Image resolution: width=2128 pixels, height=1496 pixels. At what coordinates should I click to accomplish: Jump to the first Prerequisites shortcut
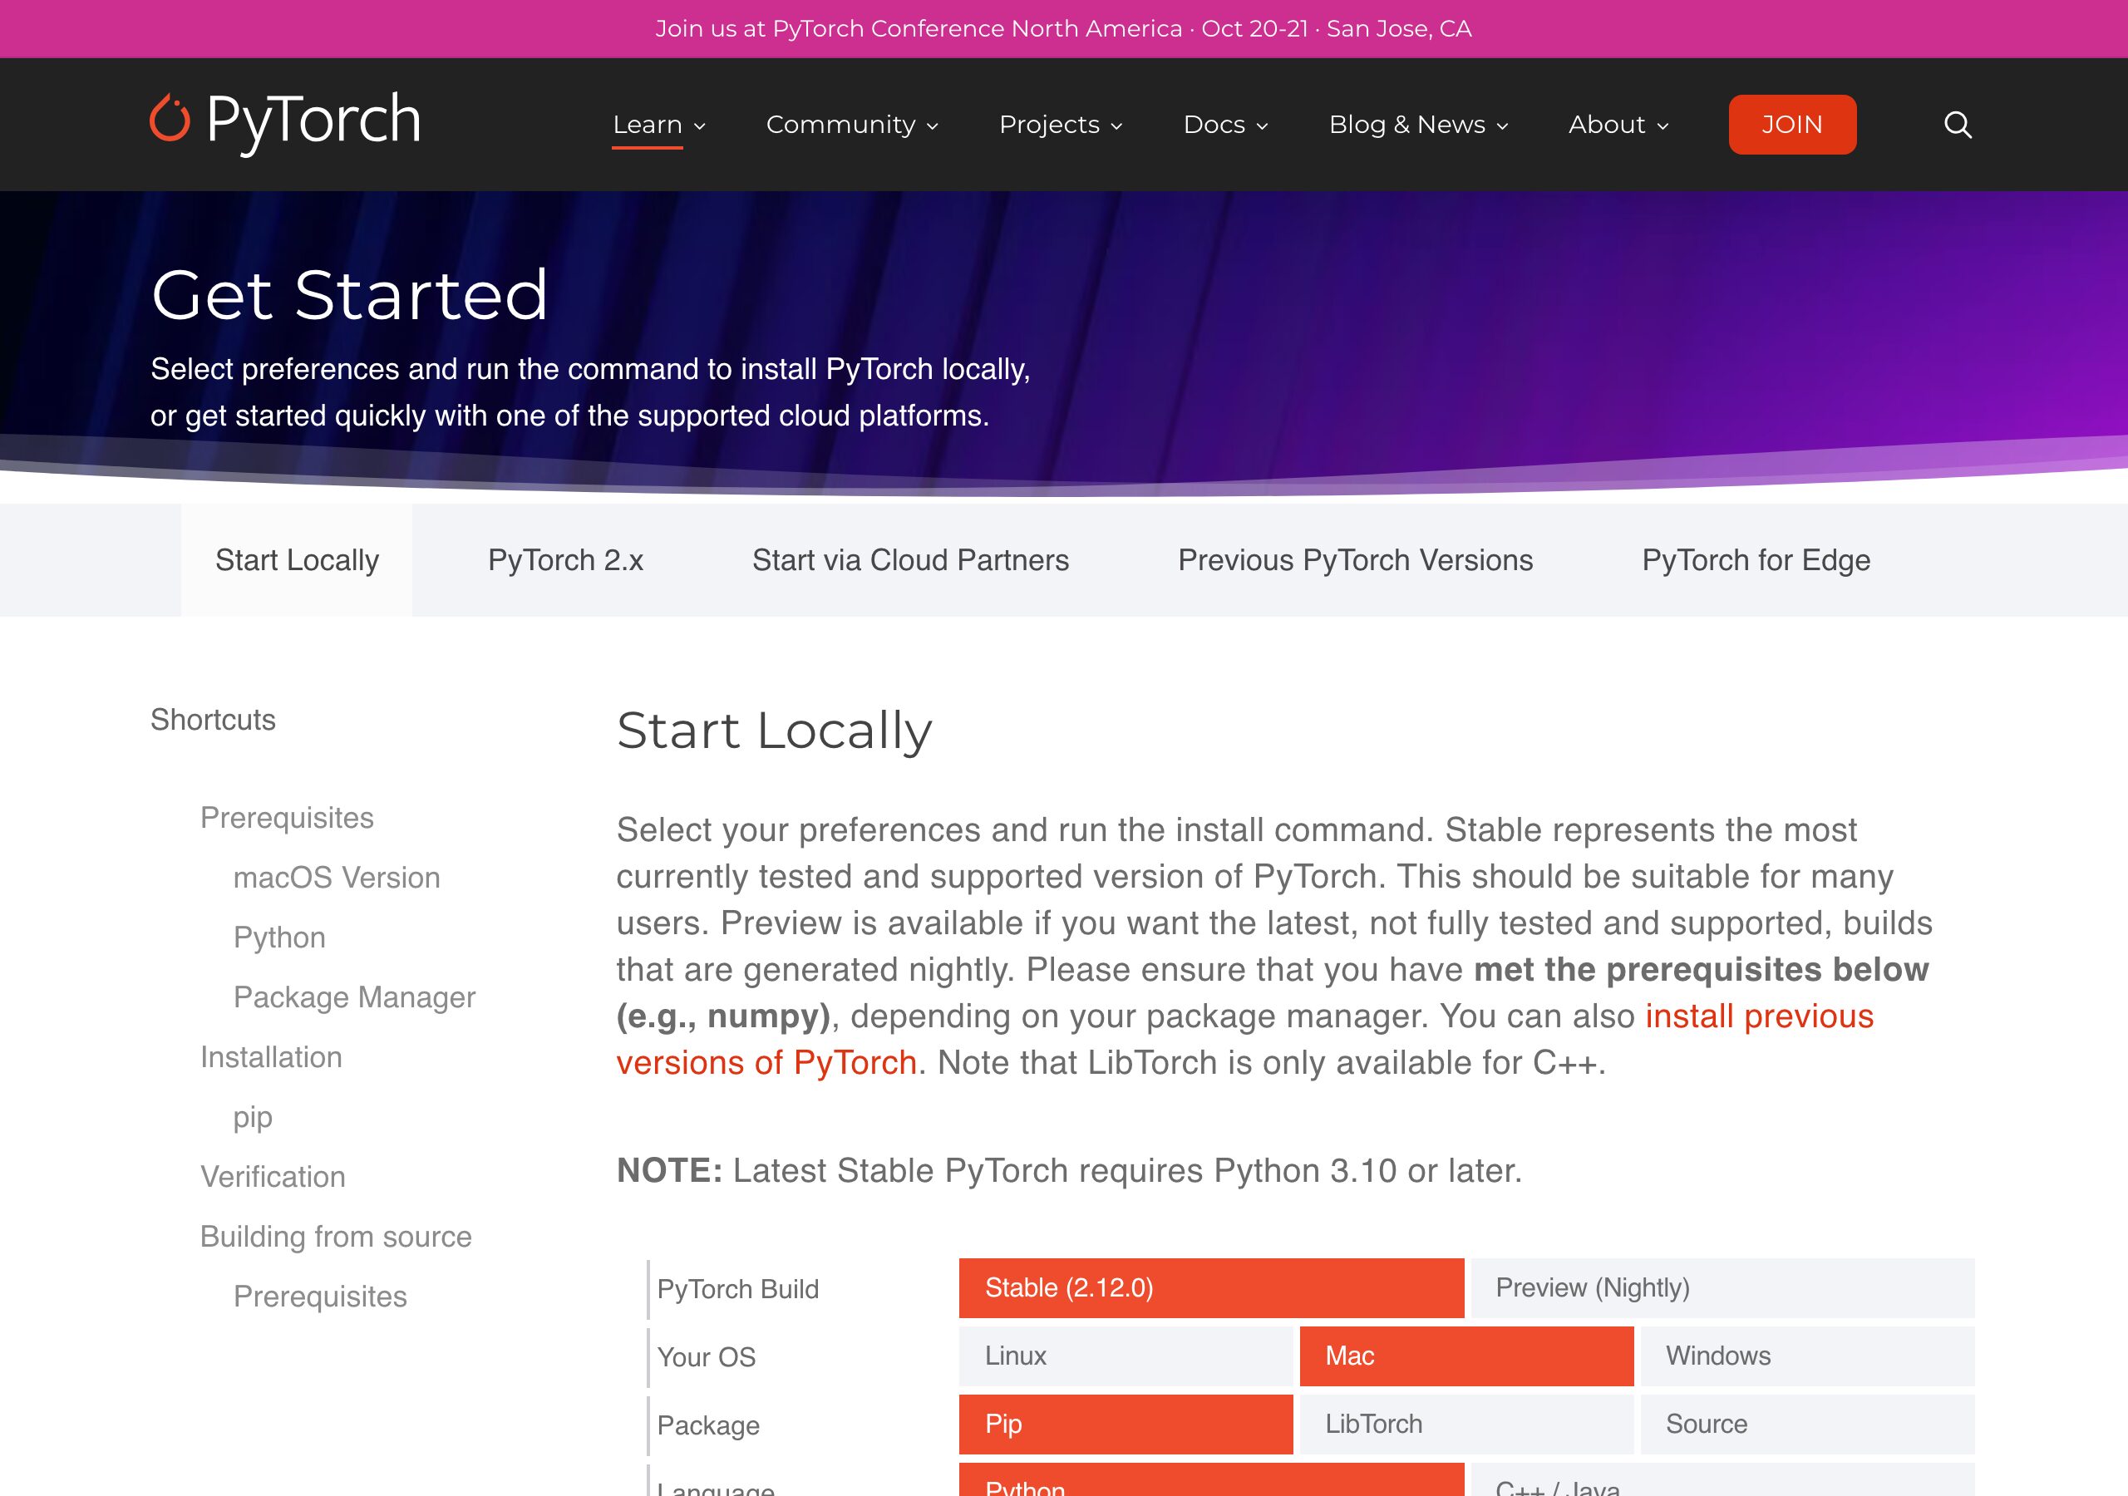pyautogui.click(x=288, y=818)
